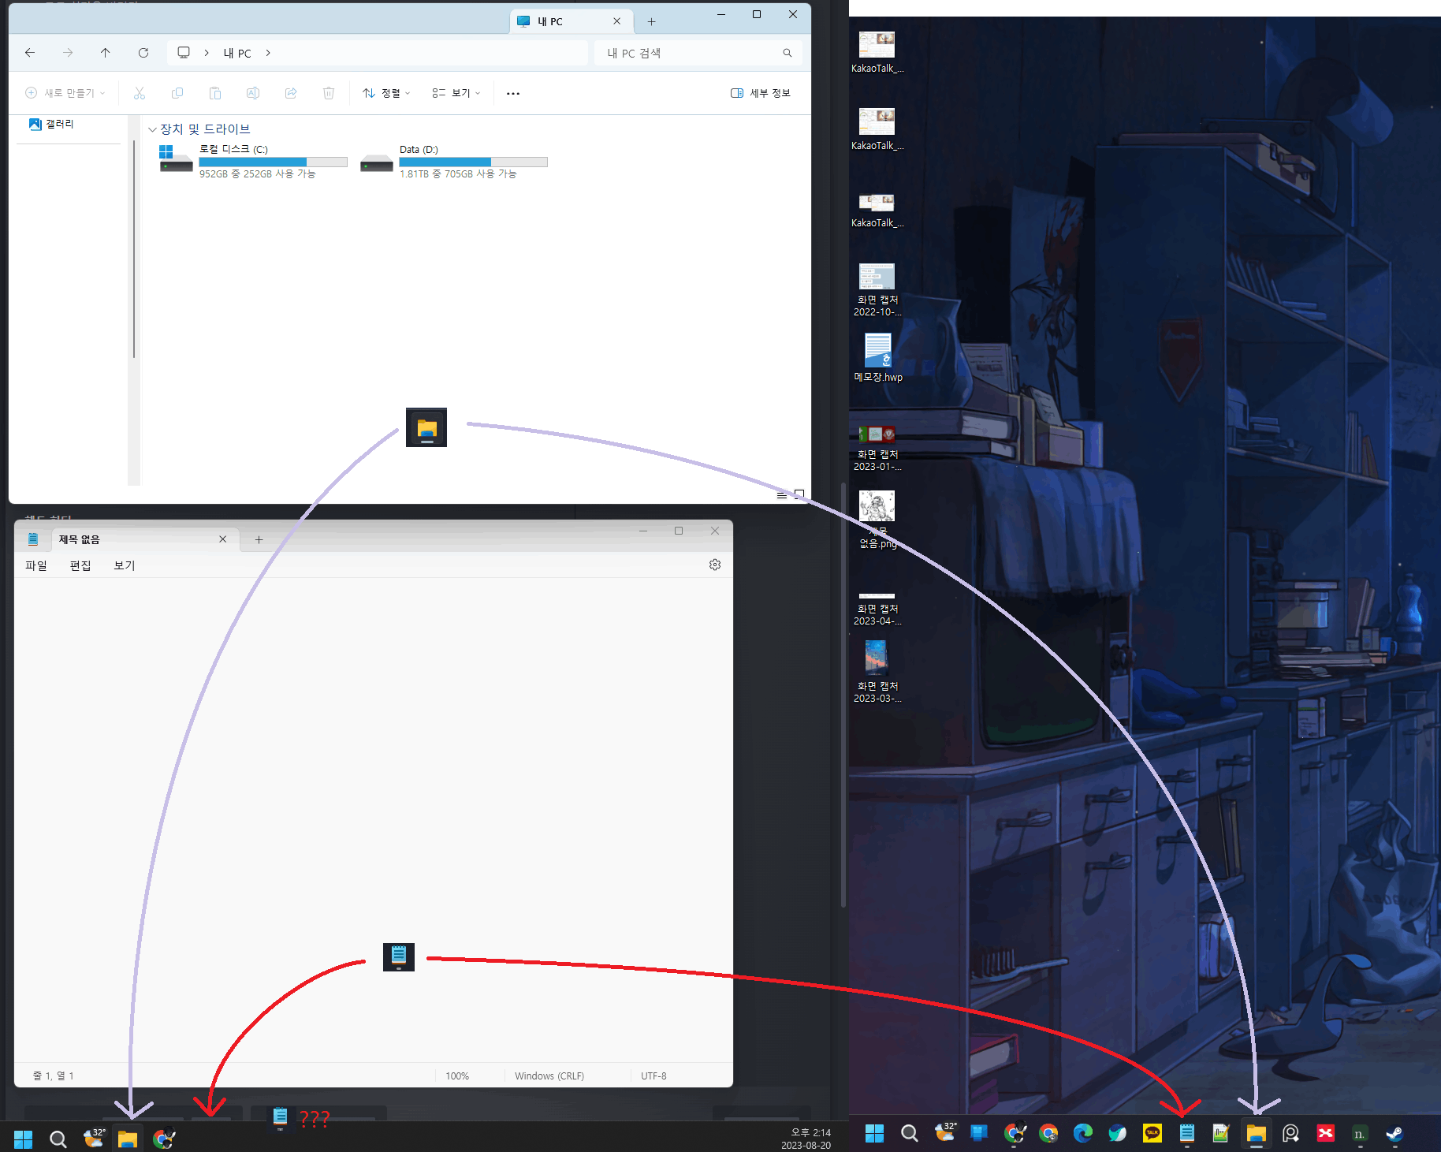
Task: Switch Explorer to the details list view
Action: click(782, 495)
